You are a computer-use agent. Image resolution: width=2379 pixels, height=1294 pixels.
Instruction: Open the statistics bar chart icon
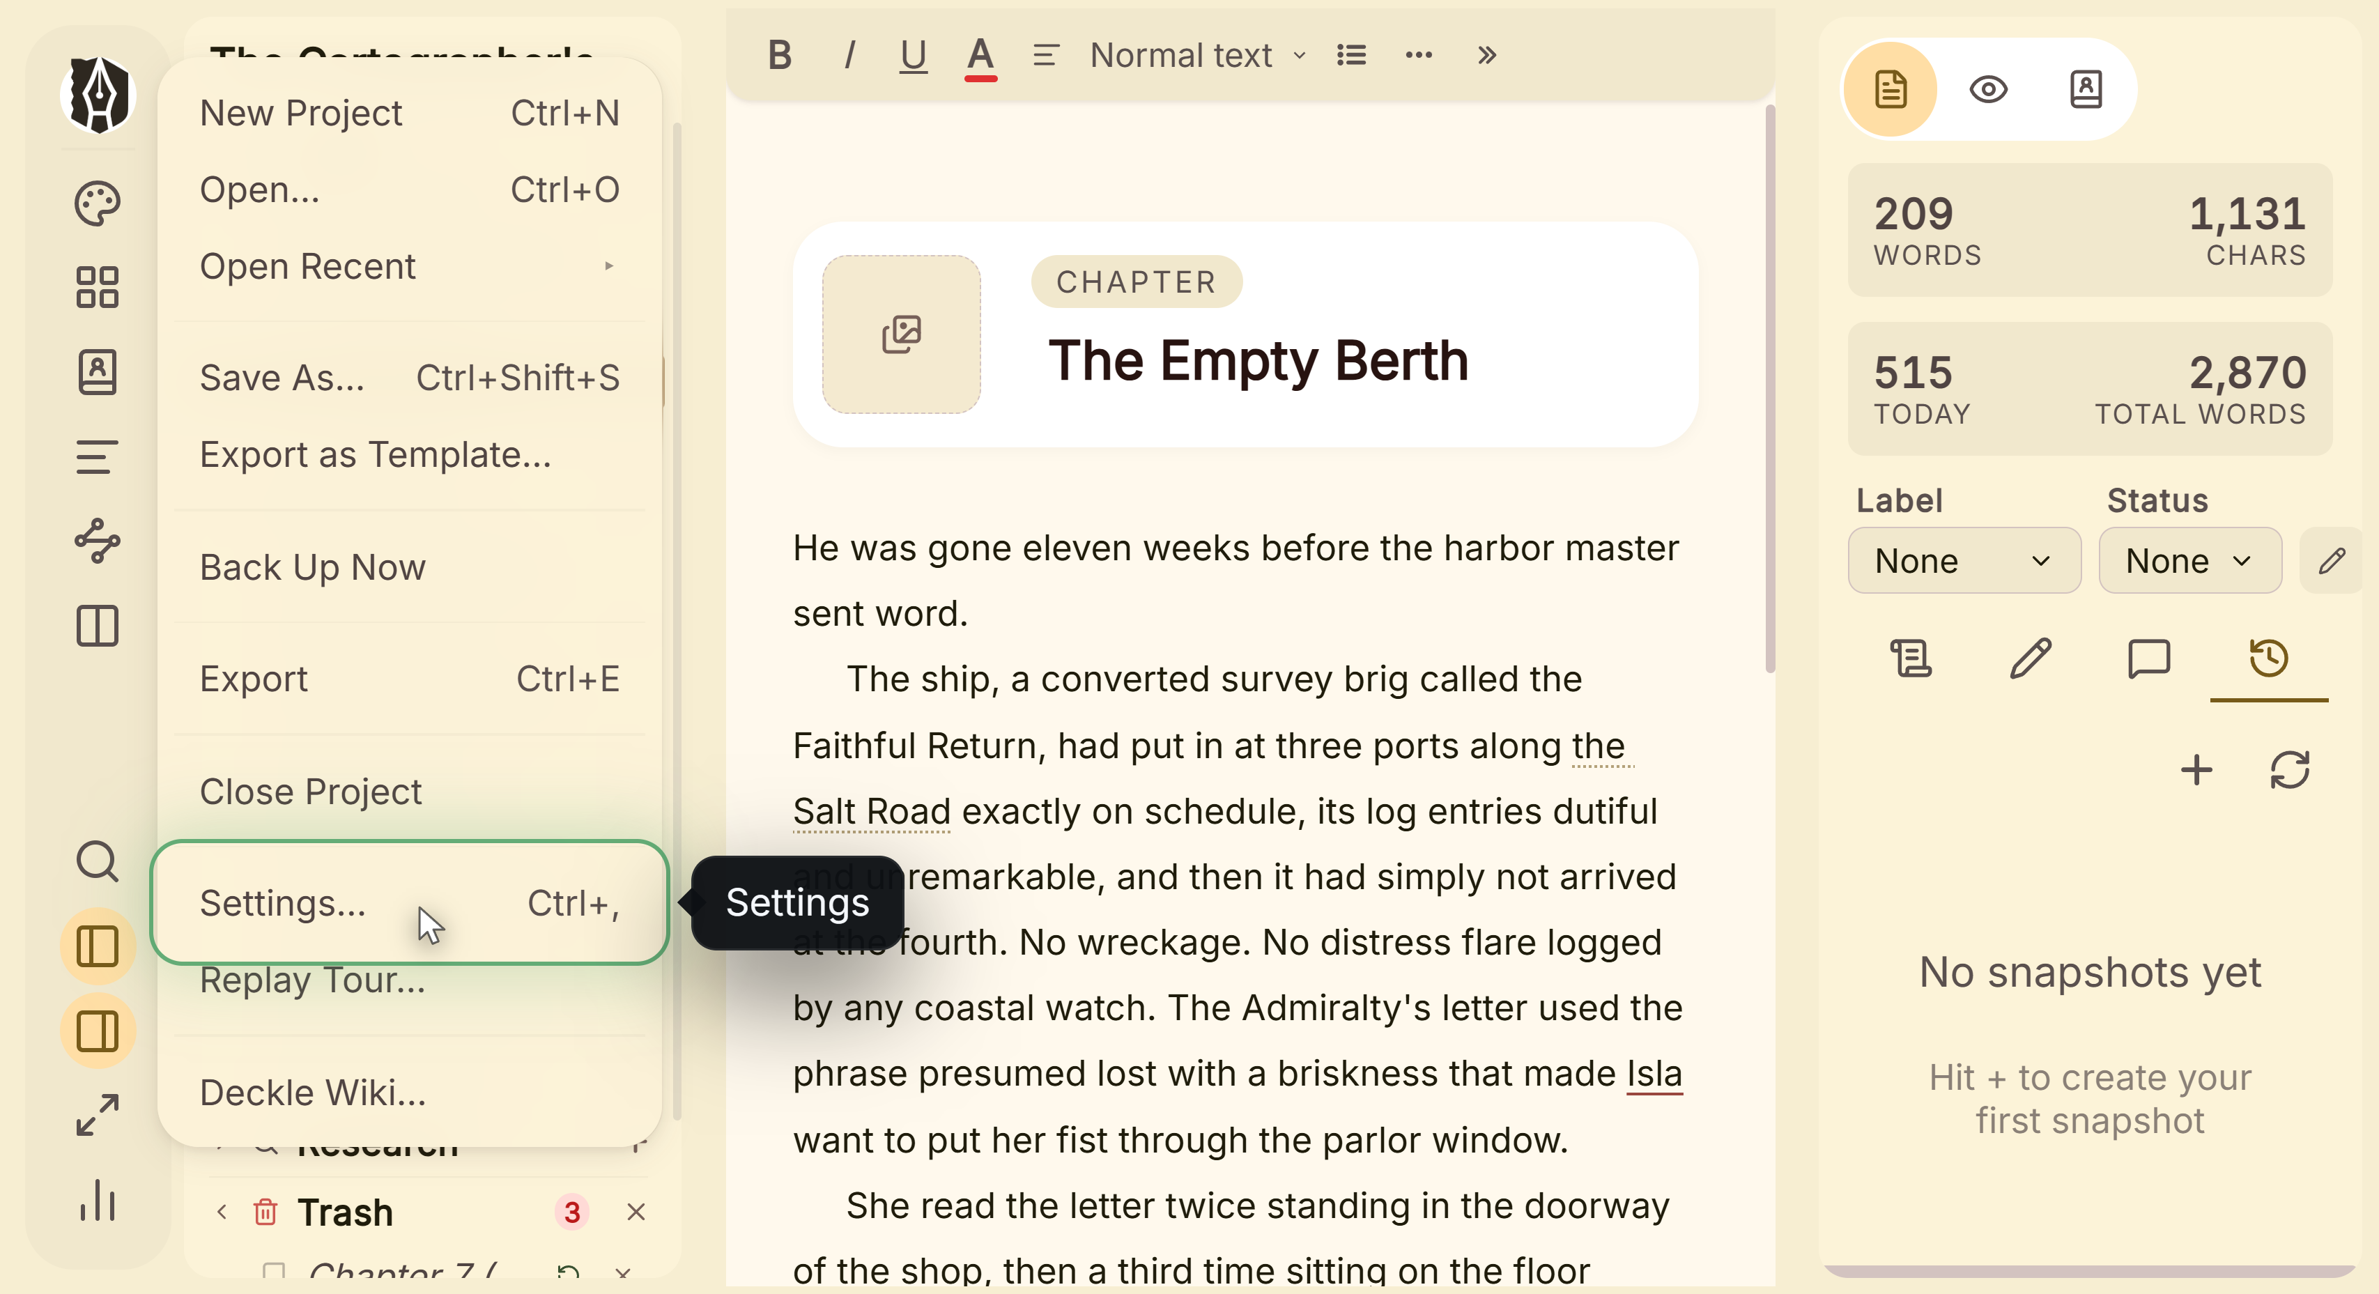[x=97, y=1200]
